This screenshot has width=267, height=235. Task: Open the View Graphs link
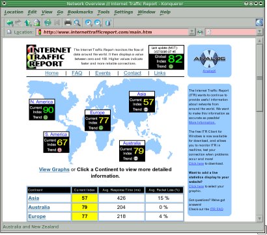54,170
